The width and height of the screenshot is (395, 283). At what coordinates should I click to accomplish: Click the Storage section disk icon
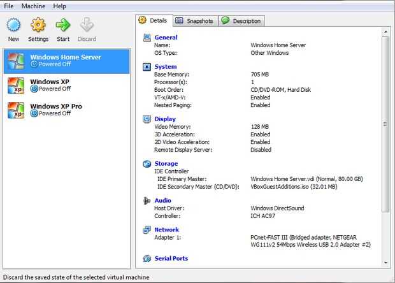click(x=147, y=164)
